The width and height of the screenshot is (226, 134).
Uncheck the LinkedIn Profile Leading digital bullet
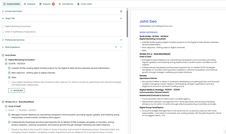point(9,68)
